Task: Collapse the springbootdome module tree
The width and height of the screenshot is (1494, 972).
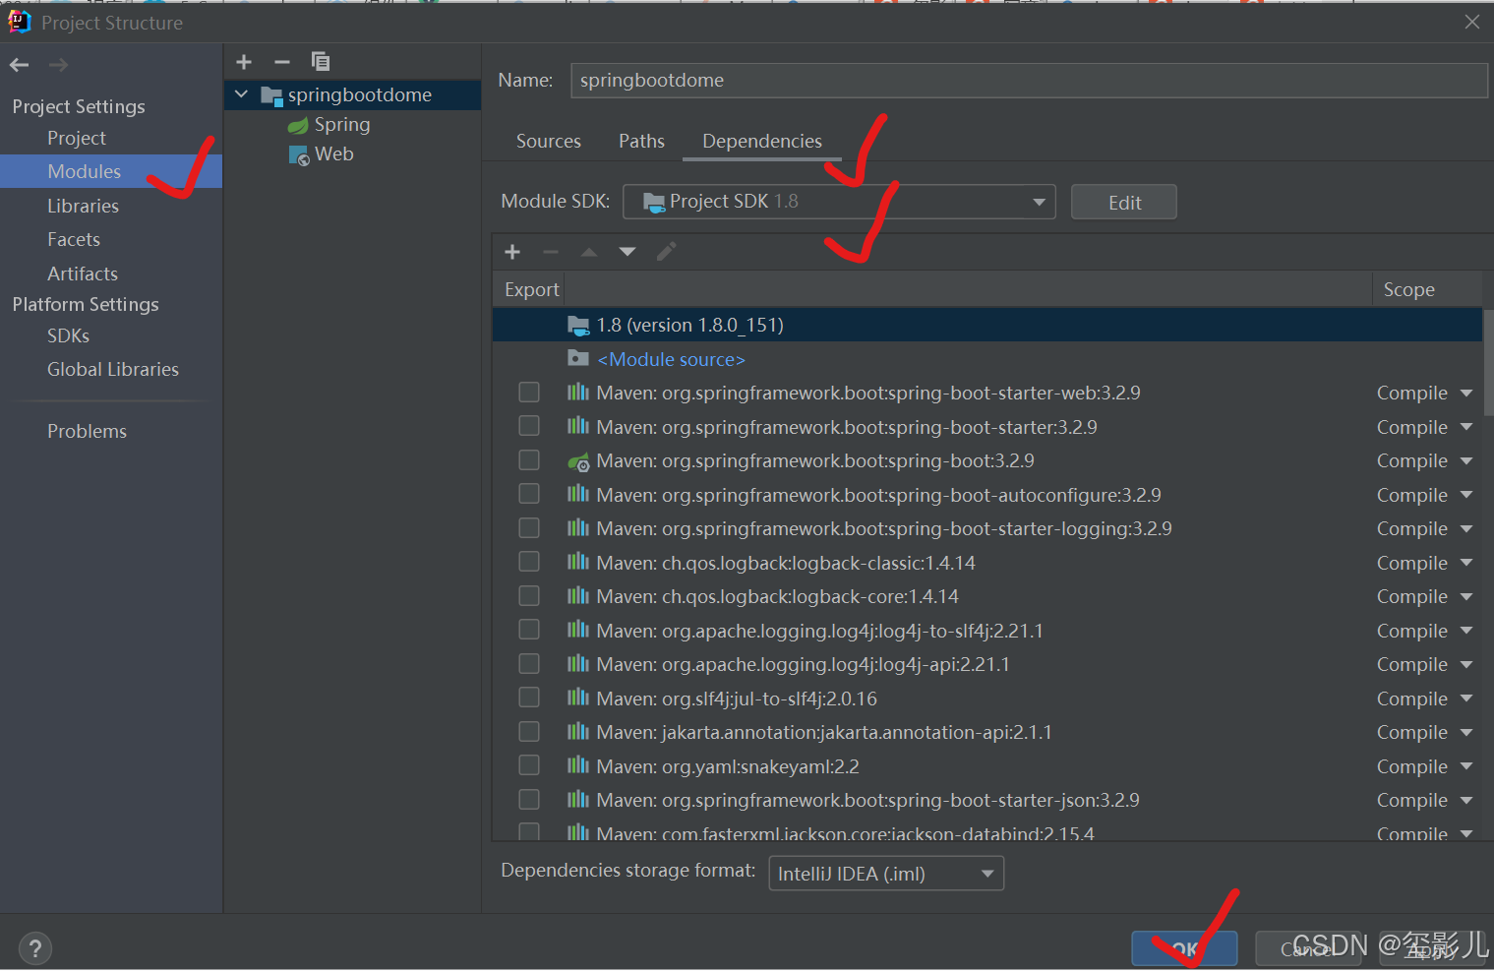Action: click(242, 94)
